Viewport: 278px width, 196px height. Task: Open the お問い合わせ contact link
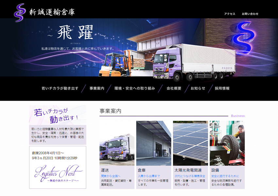(x=250, y=14)
